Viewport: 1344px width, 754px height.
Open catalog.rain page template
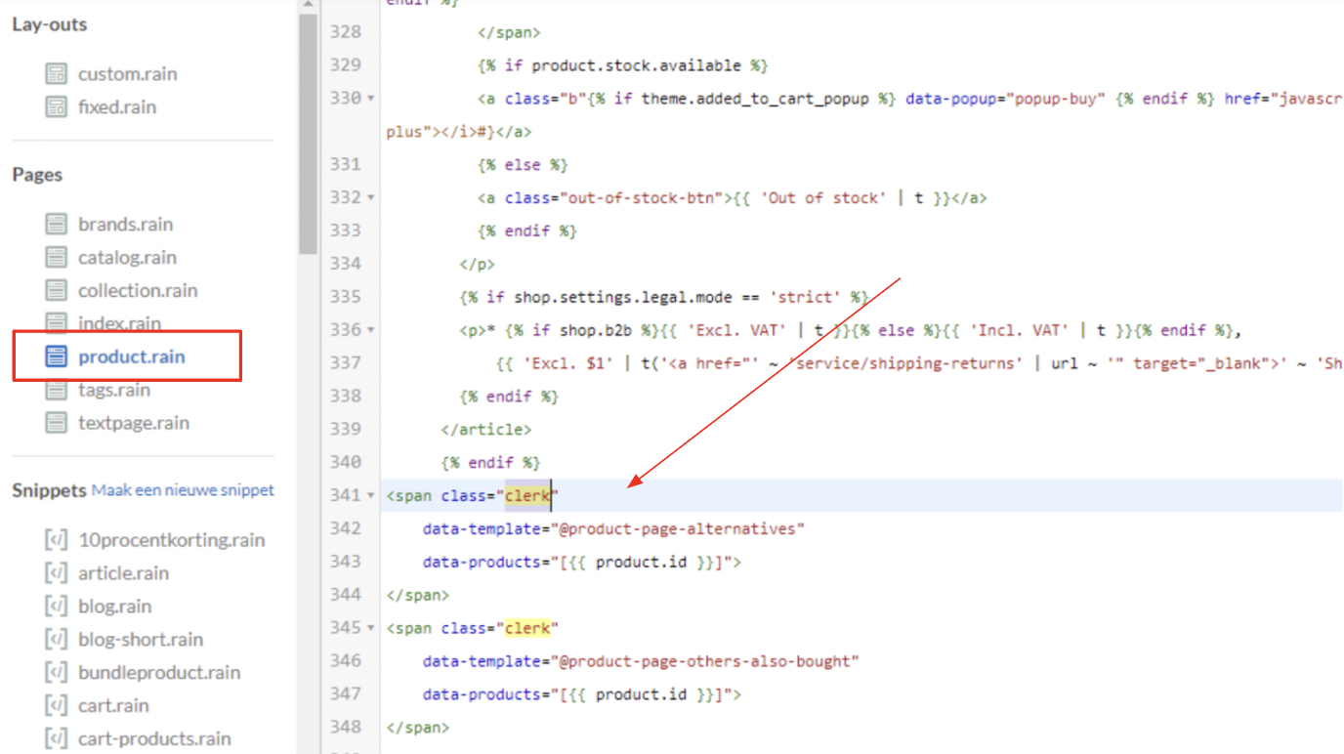point(127,258)
